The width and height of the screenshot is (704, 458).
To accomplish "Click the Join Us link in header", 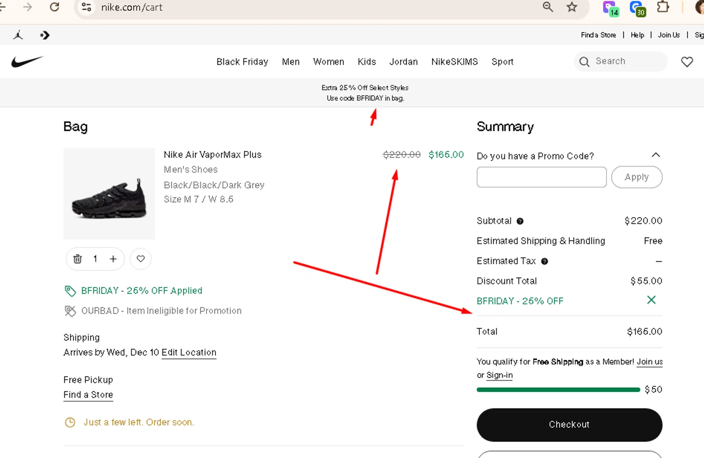I will click(x=669, y=35).
